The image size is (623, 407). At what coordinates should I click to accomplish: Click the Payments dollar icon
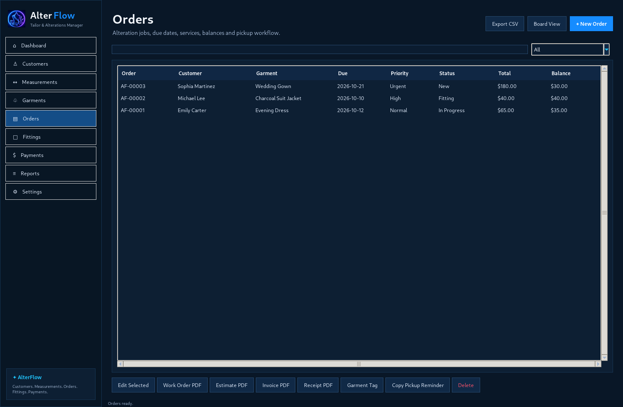click(15, 155)
